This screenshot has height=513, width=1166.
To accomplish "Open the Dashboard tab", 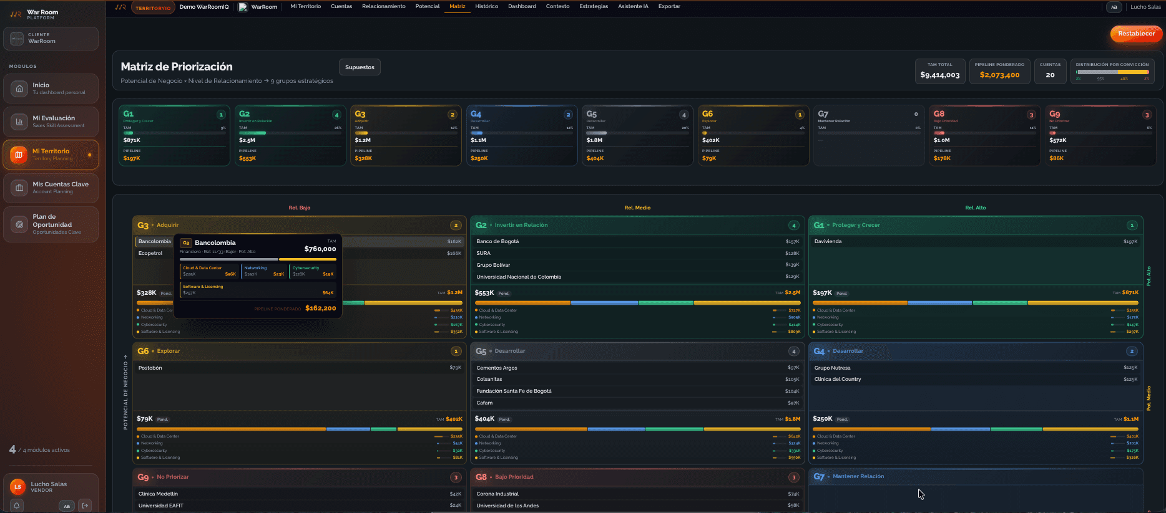I will [522, 6].
